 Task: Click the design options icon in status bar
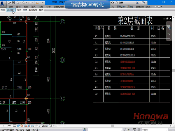[134, 130]
